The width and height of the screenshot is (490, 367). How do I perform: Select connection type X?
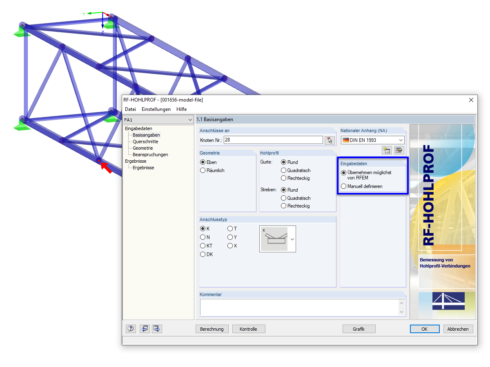pyautogui.click(x=230, y=246)
